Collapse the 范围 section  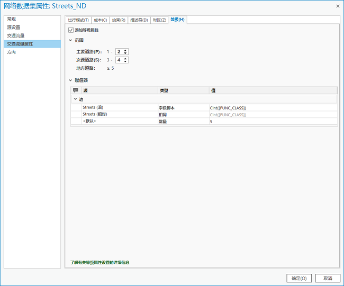(70, 40)
